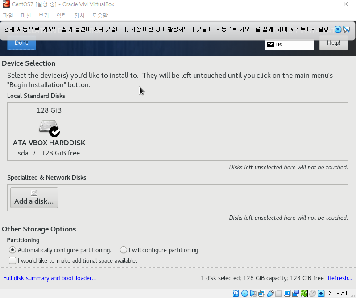Click the shared folders status icon
The height and width of the screenshot is (298, 356).
pos(278,293)
